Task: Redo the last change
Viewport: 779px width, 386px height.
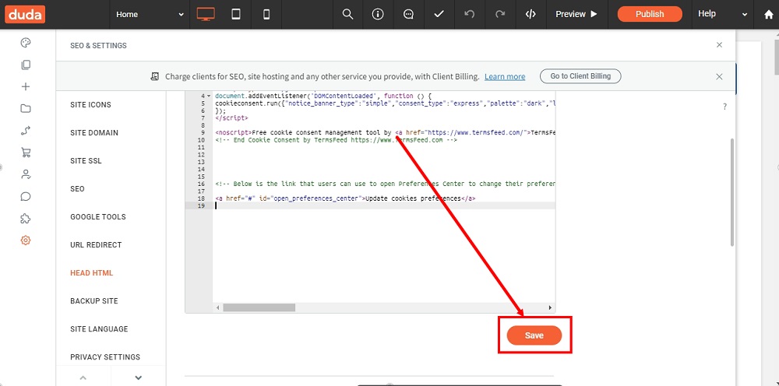Action: coord(500,14)
